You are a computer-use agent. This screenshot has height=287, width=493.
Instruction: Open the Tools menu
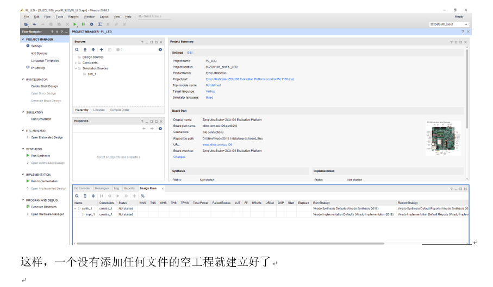(x=59, y=17)
